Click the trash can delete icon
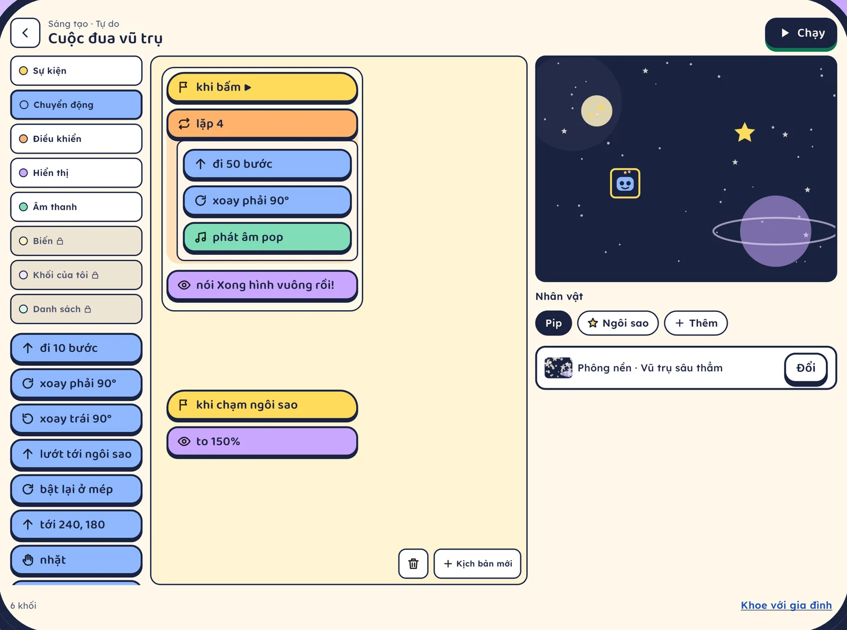 point(413,563)
